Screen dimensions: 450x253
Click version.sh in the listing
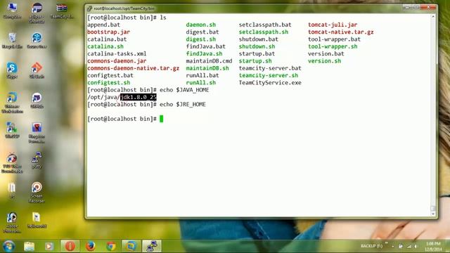tap(324, 61)
